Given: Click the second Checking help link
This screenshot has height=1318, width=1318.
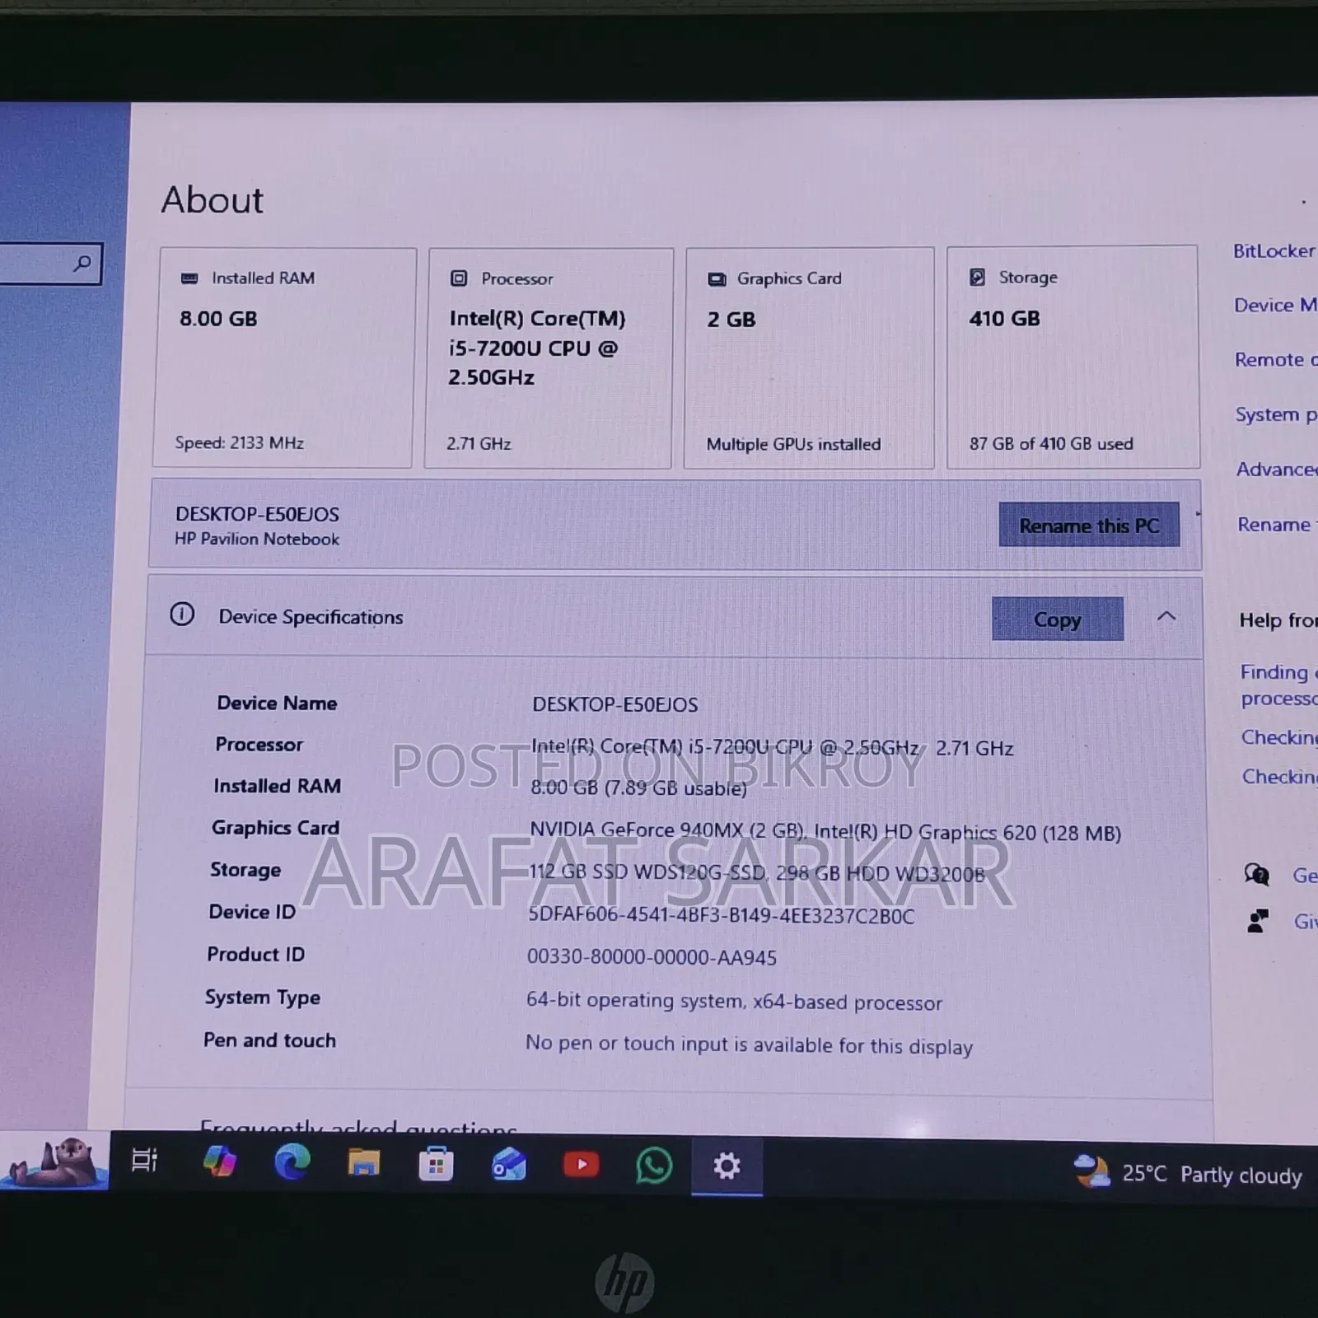Looking at the screenshot, I should pos(1279,777).
